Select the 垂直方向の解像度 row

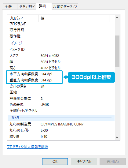point(61,80)
